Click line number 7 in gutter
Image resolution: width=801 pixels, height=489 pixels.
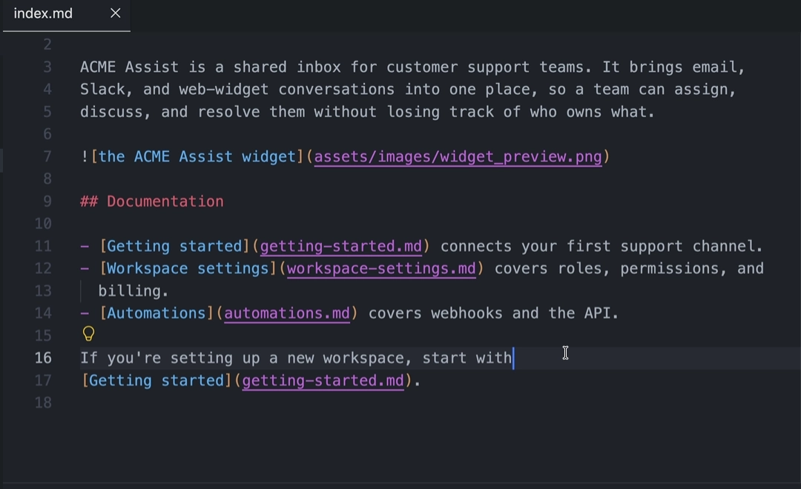[x=47, y=157]
